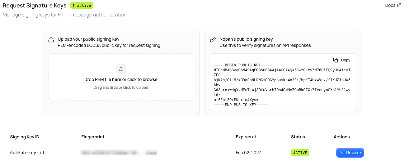409x161 pixels.
Task: Click the ACTIVE status badge
Action: [300, 153]
